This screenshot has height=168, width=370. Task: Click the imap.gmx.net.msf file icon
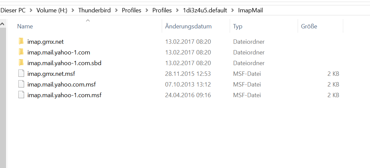[21, 74]
